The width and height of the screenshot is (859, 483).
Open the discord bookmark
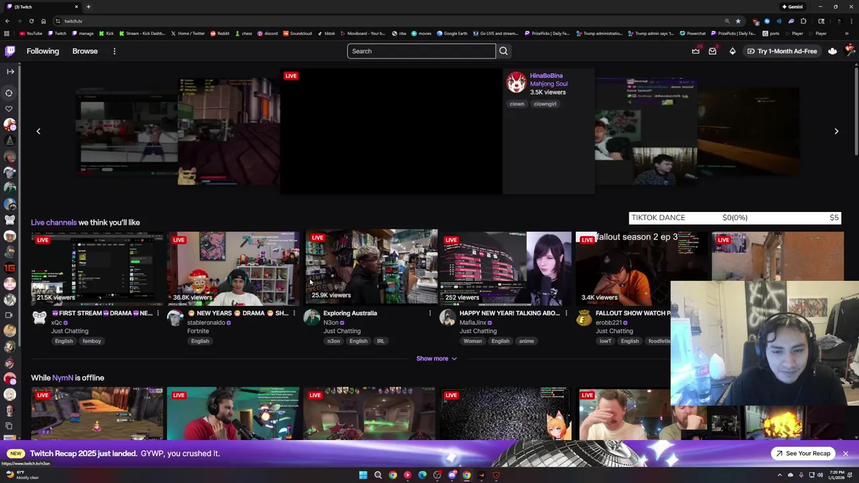[x=267, y=33]
